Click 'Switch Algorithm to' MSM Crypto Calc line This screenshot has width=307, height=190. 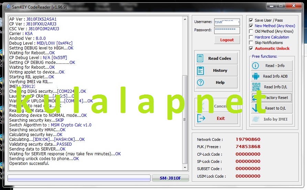pos(50,125)
